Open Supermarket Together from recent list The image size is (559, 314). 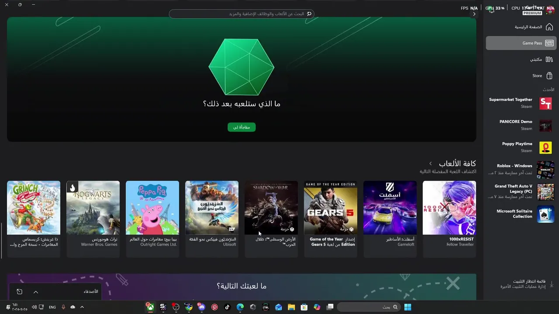521,103
